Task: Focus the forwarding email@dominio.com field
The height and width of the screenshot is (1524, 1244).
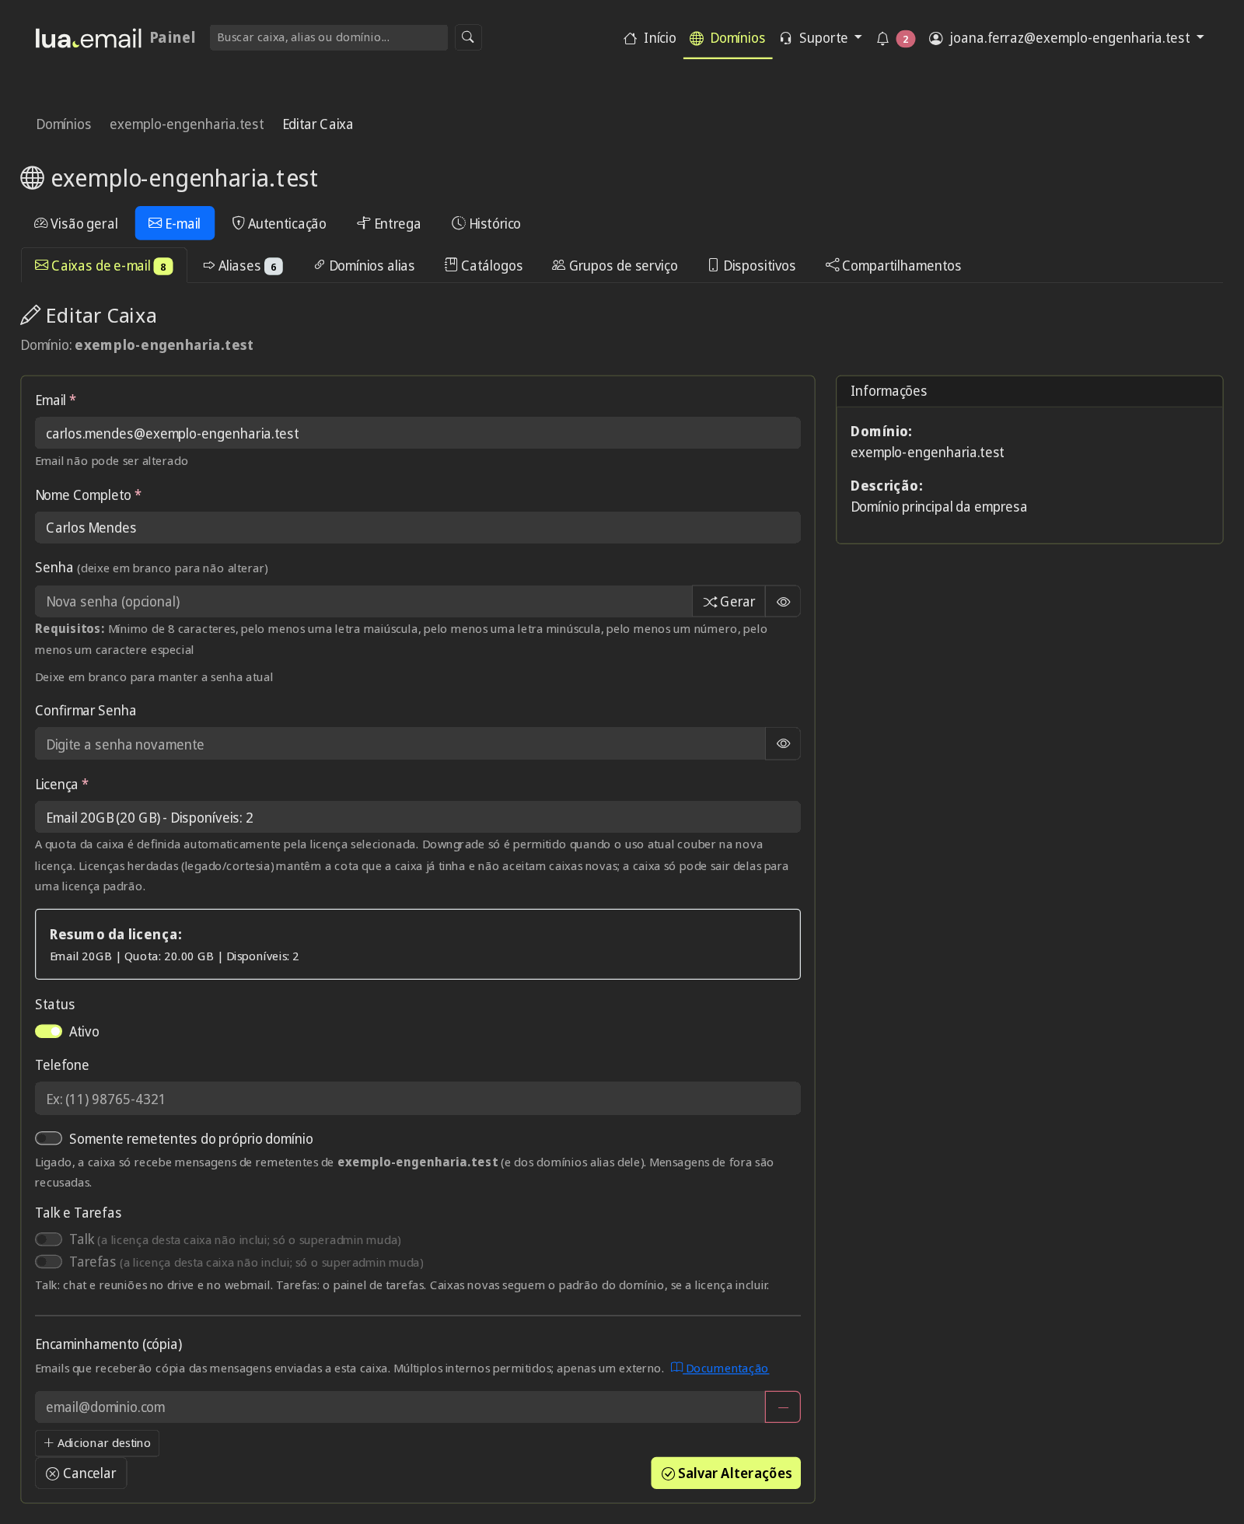Action: click(x=400, y=1407)
